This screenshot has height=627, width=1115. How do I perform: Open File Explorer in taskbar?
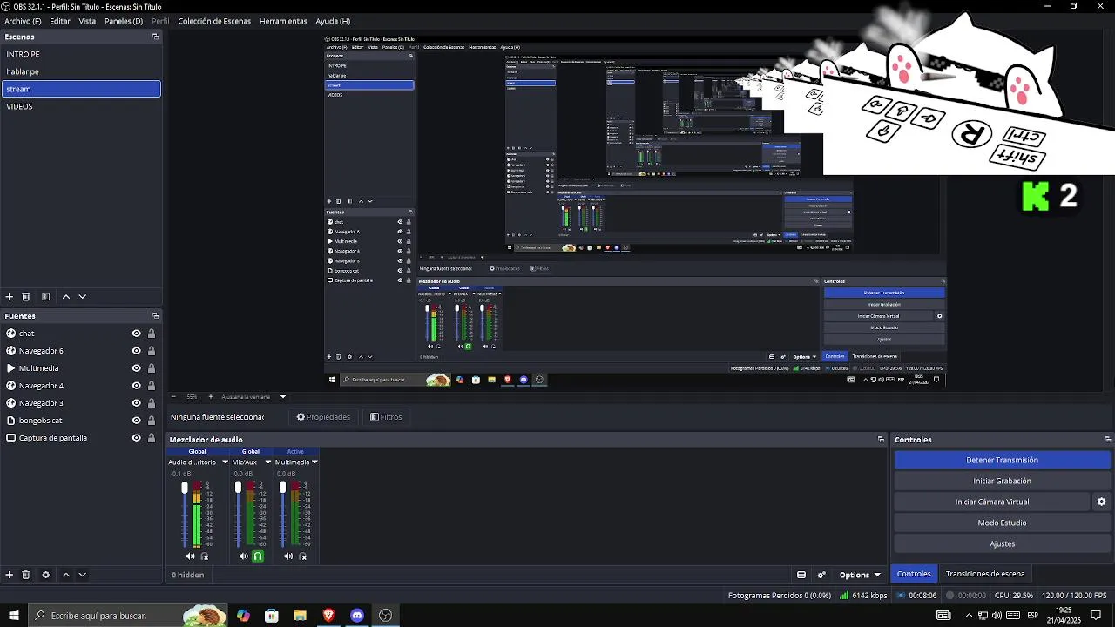tap(300, 616)
